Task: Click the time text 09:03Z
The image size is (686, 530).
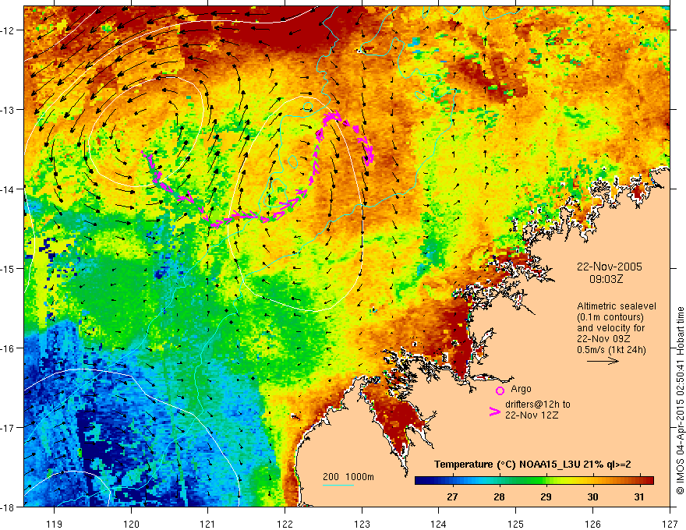Action: [606, 278]
